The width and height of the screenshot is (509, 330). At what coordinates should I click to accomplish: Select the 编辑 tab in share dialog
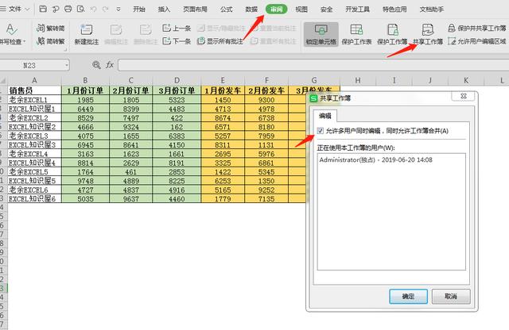[x=325, y=116]
